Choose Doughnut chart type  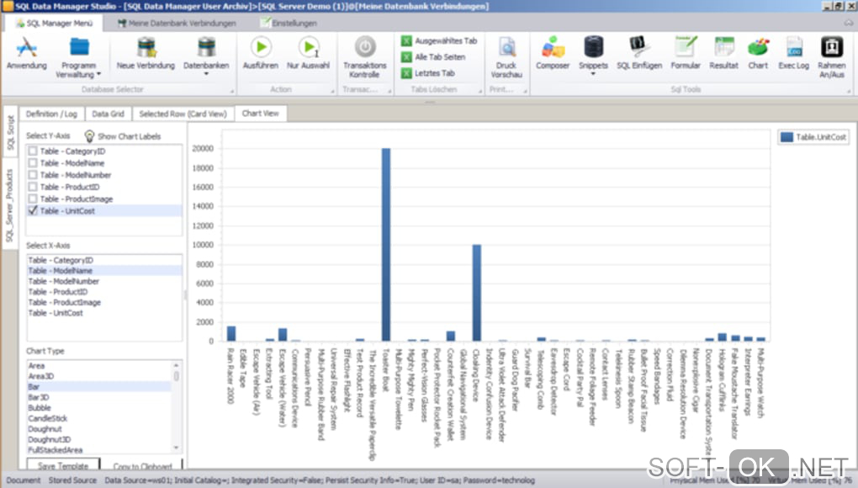coord(99,429)
